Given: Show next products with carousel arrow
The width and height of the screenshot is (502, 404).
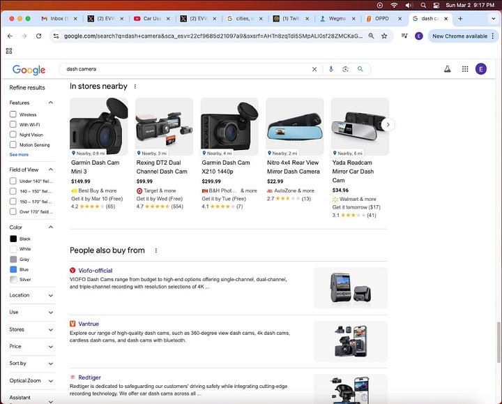Looking at the screenshot, I should click(388, 125).
